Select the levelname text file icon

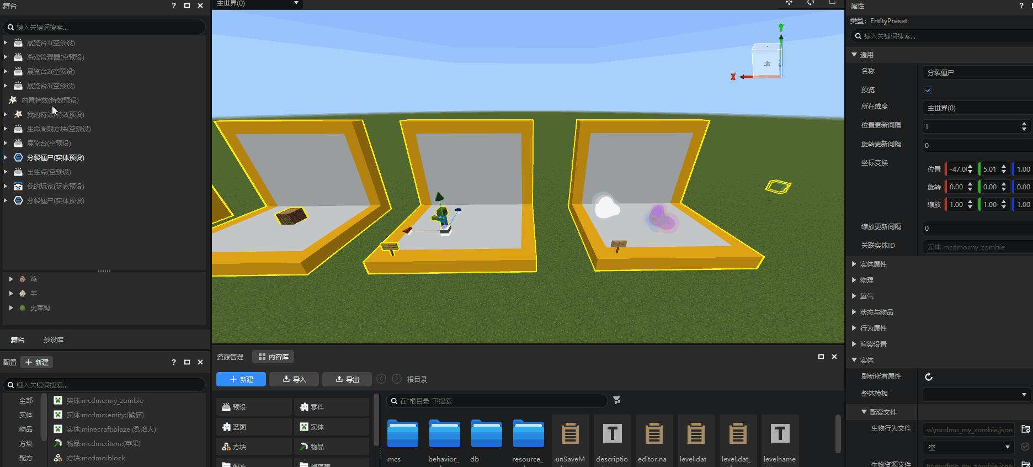(780, 434)
